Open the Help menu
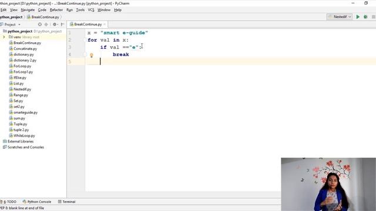The height and width of the screenshot is (211, 376). point(117,10)
